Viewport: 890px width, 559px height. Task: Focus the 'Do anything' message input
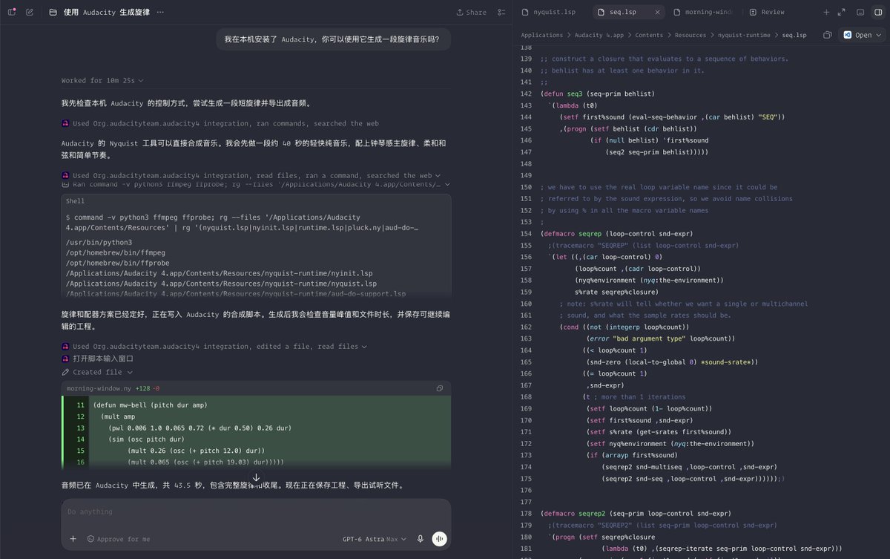tap(256, 511)
